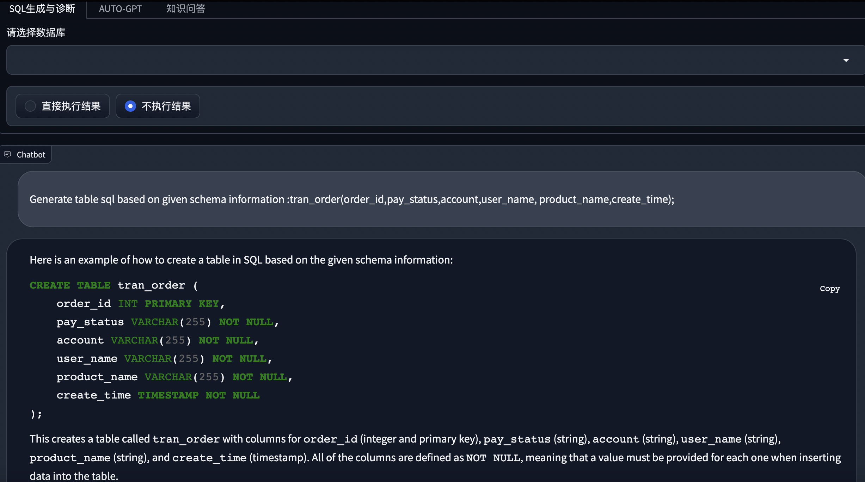Click the 请选择数据库 label
The height and width of the screenshot is (482, 865).
click(36, 32)
